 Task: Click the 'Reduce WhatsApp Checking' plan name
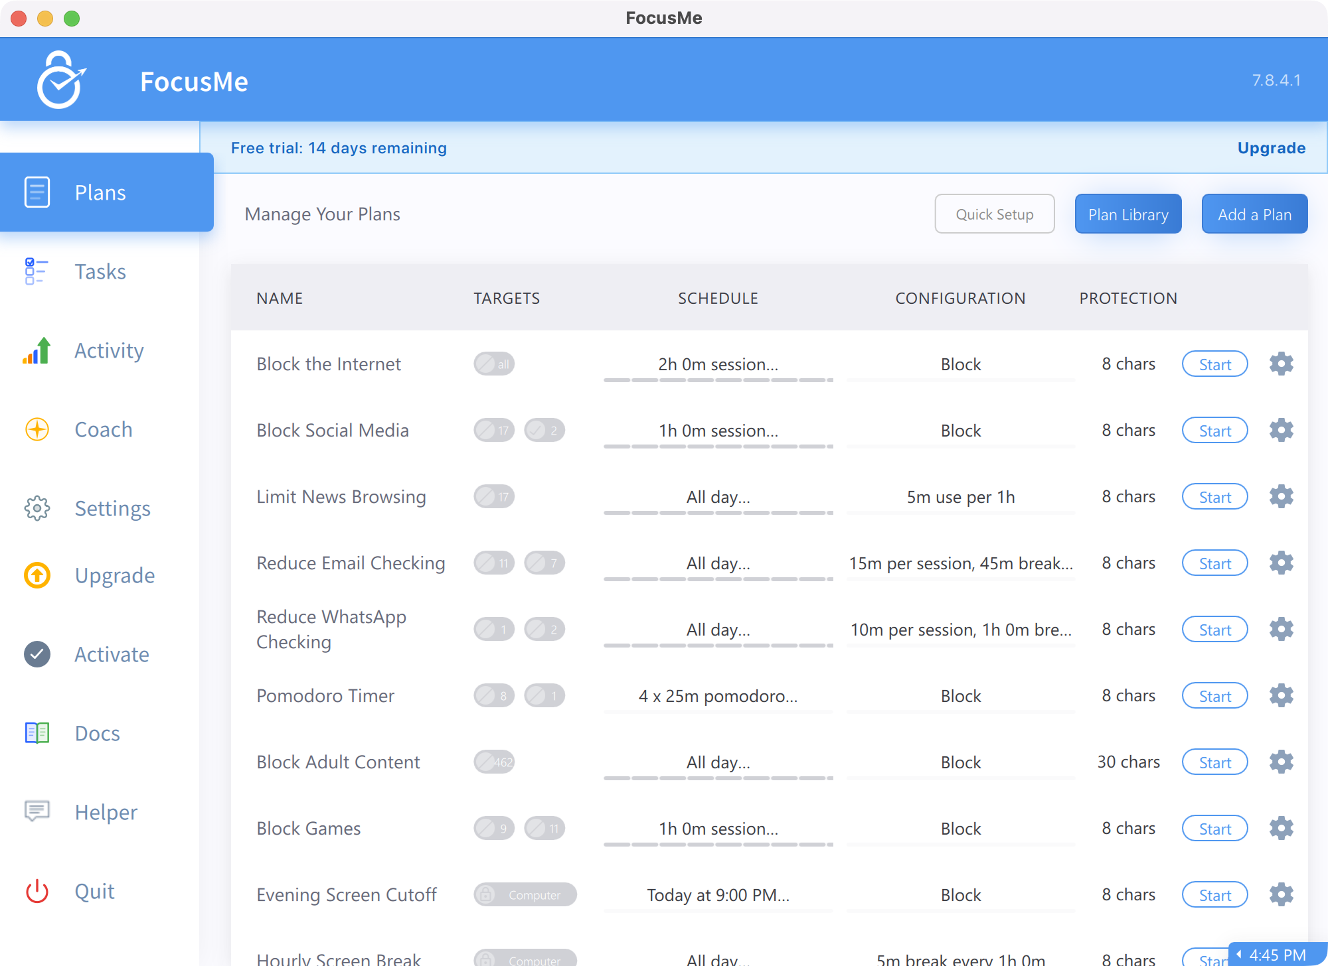[331, 629]
